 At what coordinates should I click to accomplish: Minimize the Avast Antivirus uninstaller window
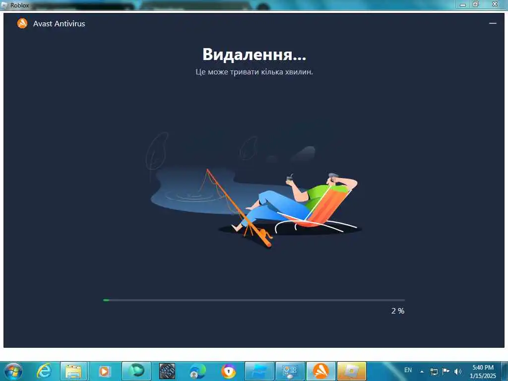point(493,23)
